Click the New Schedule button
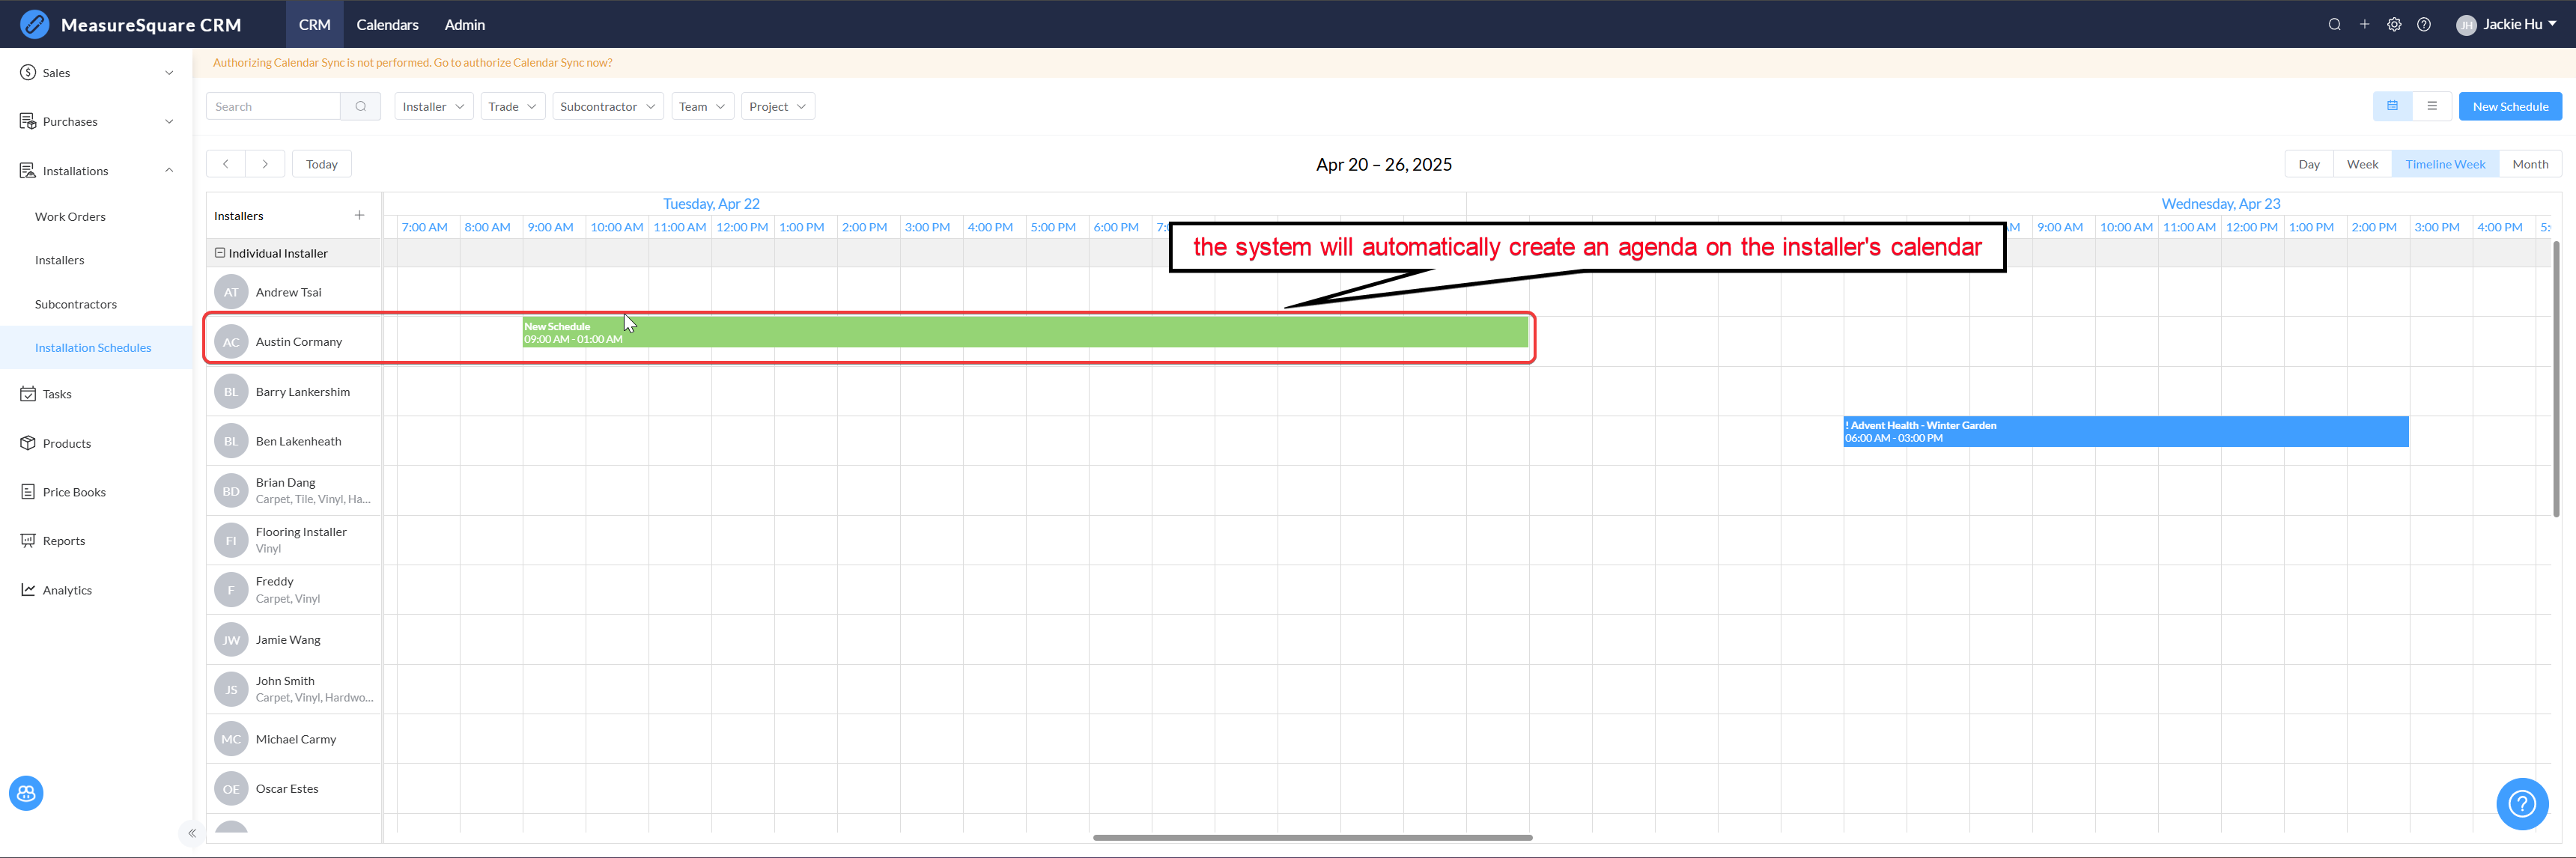Image resolution: width=2576 pixels, height=858 pixels. [2509, 106]
